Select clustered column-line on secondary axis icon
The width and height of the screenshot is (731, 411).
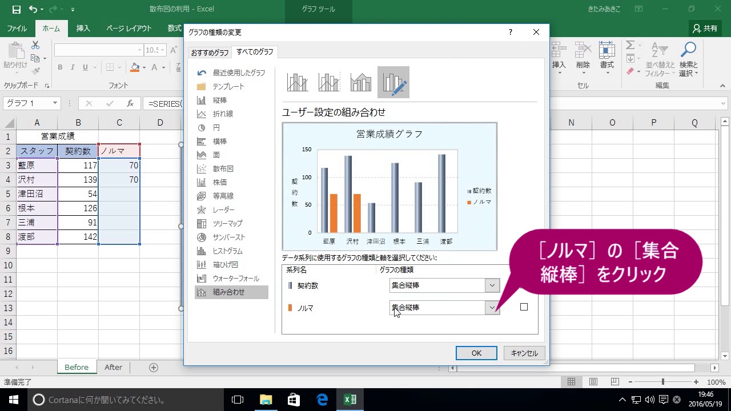click(329, 82)
